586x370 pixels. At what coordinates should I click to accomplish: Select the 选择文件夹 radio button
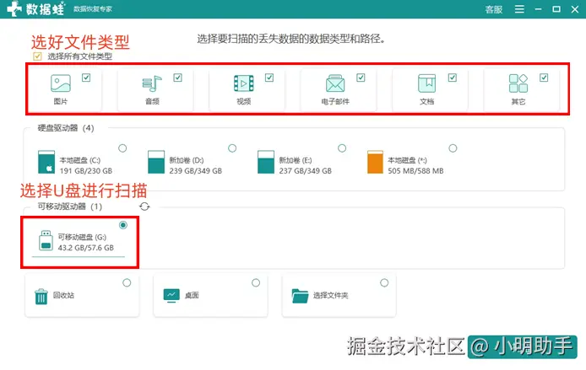click(384, 282)
